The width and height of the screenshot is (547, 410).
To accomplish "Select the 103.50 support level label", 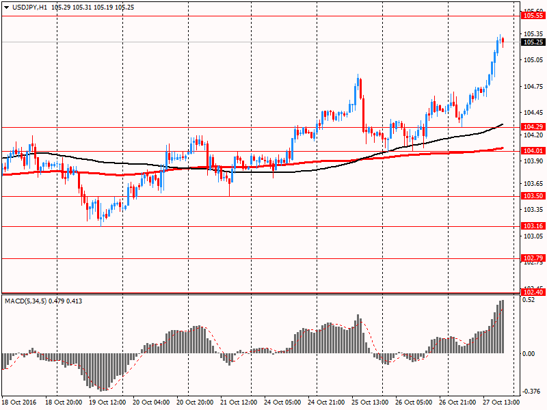I will pos(532,196).
